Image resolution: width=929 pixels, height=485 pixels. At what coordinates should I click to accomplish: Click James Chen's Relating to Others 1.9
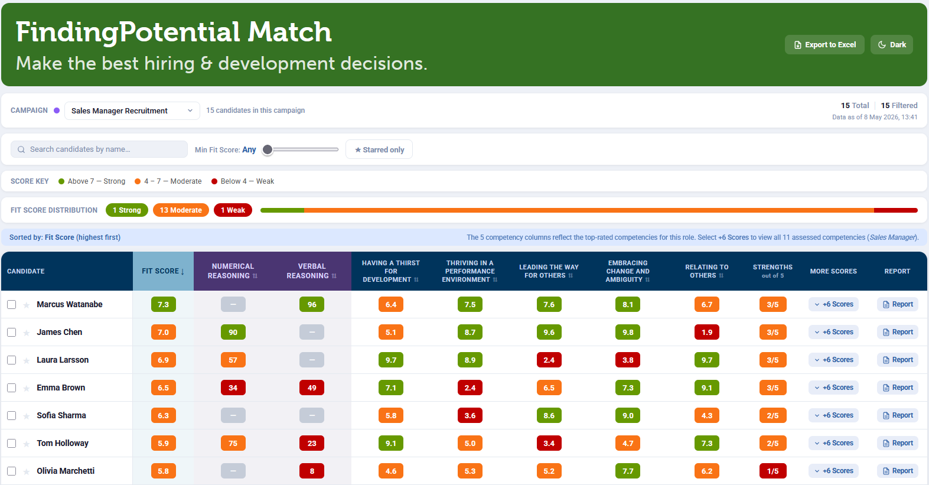click(707, 333)
